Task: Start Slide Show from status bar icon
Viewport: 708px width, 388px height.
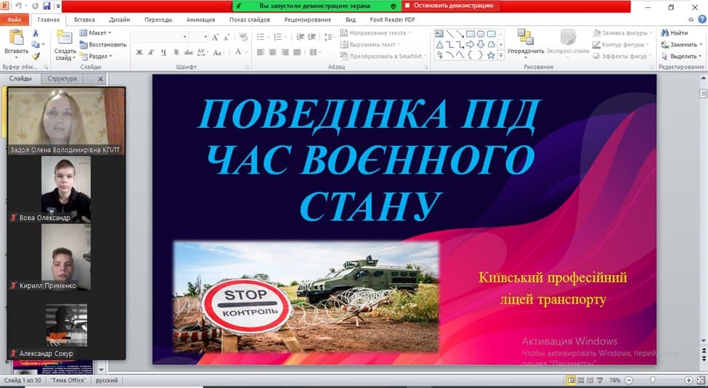Action: (600, 380)
